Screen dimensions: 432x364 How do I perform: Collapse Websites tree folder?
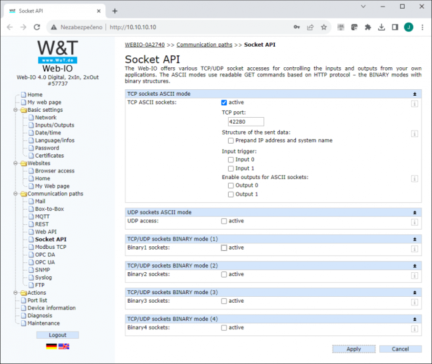15,163
